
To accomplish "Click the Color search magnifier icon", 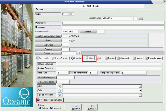I will point(59,86).
